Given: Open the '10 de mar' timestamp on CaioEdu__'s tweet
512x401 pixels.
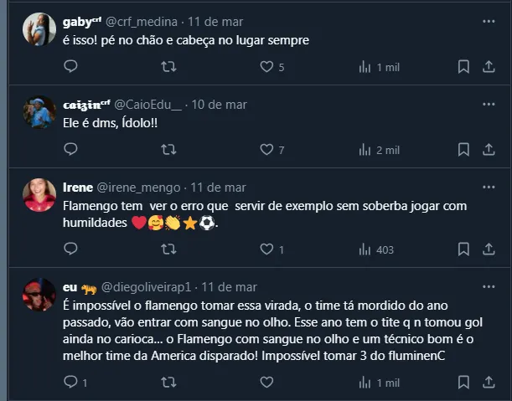Looking at the screenshot, I should [219, 105].
